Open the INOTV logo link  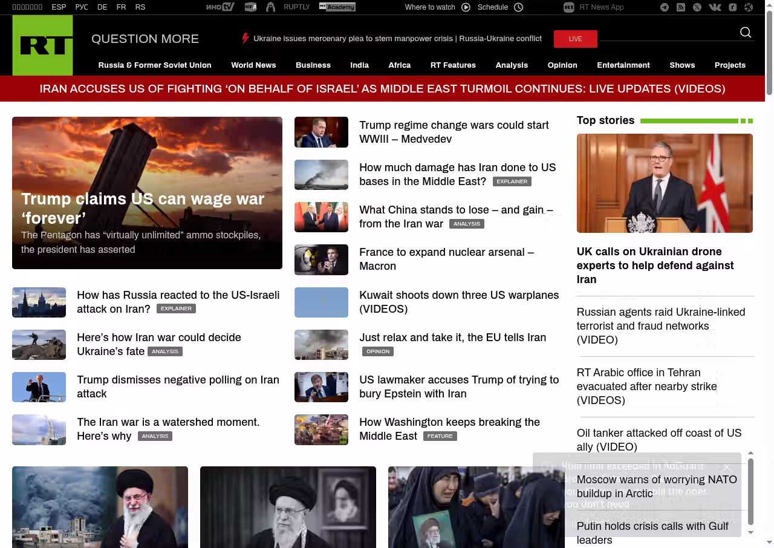pos(220,7)
